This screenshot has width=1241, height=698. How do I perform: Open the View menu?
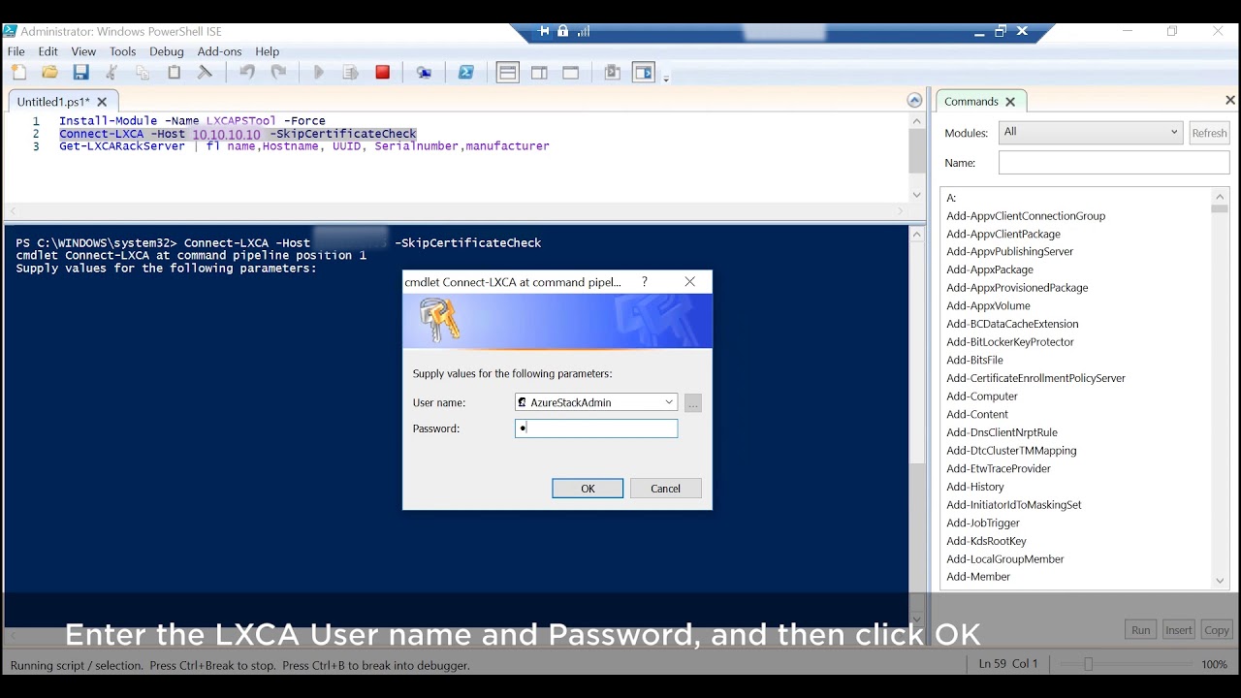point(83,51)
